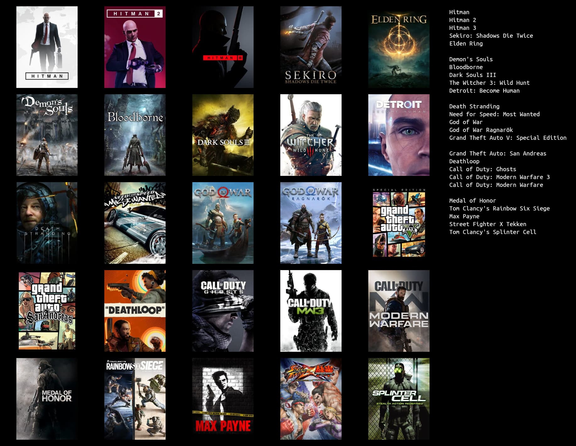Select The Witcher Wild Hunt cover
Image resolution: width=576 pixels, height=446 pixels.
point(311,135)
